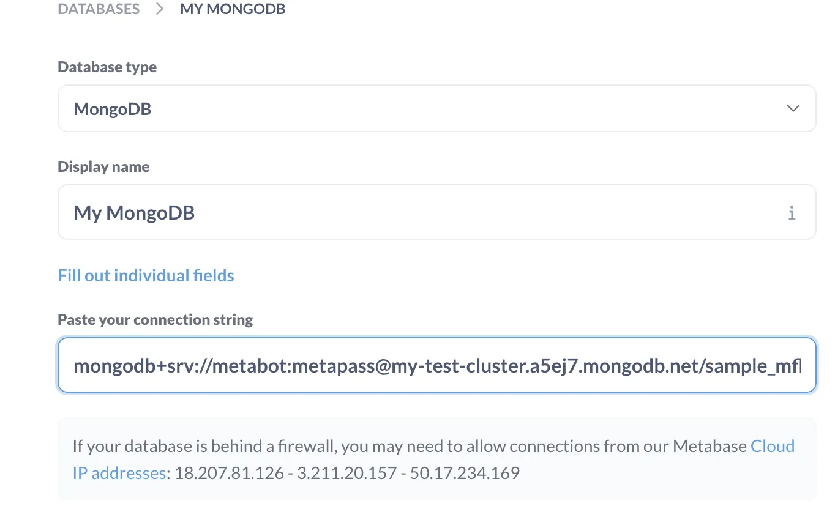
Task: Click the Paste your connection string label
Action: [x=155, y=319]
